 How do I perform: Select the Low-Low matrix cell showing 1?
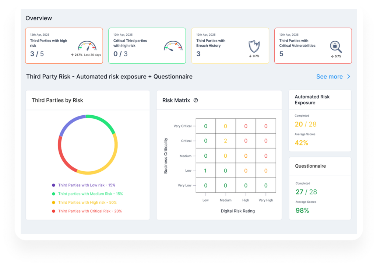tap(205, 171)
